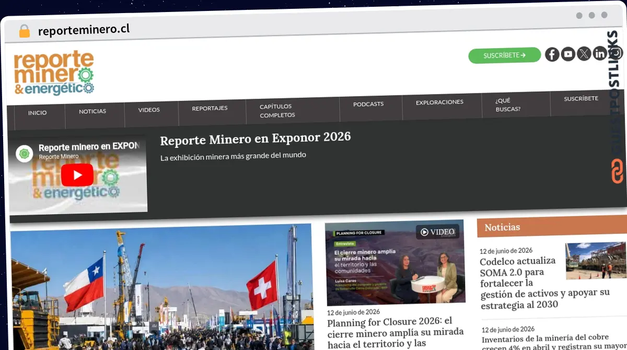627x350 pixels.
Task: Click the date 12 de junio de 2026 above Codelco
Action: tap(506, 251)
